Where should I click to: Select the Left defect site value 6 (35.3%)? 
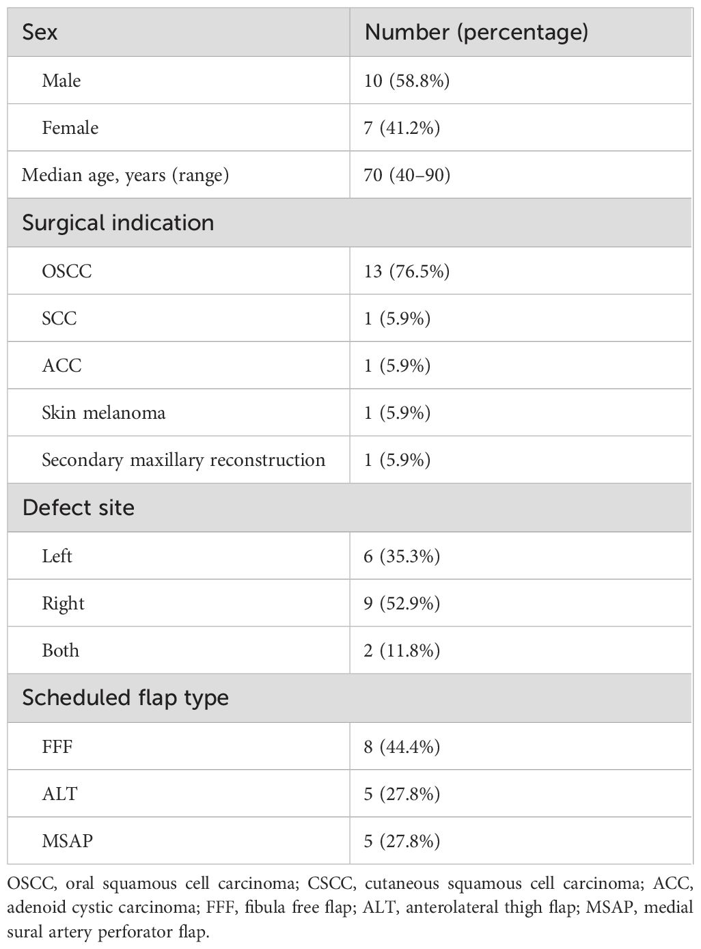[x=402, y=556]
